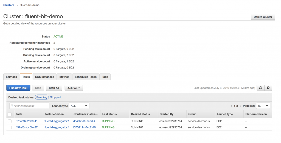The width and height of the screenshot is (281, 143).
Task: Click the Run new Task button
Action: pos(18,88)
